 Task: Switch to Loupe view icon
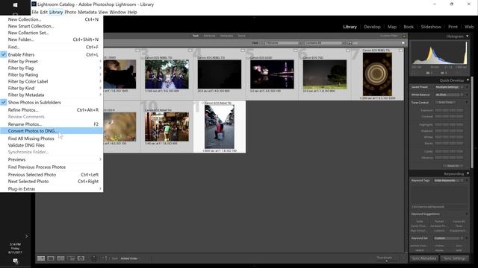click(x=51, y=258)
